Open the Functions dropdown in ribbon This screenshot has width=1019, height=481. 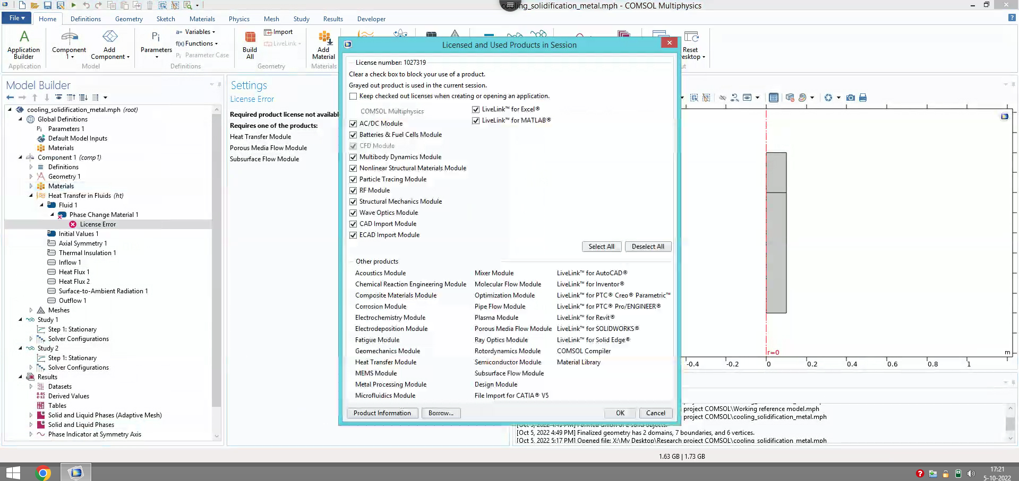coord(196,43)
